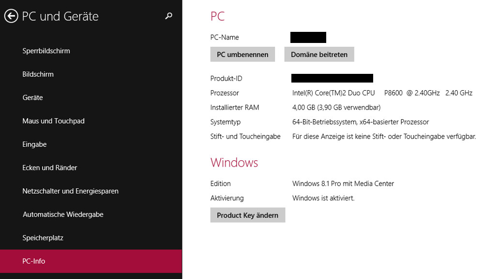Viewport: 484px width, 279px height.
Task: Click the Edition label
Action: coord(220,183)
